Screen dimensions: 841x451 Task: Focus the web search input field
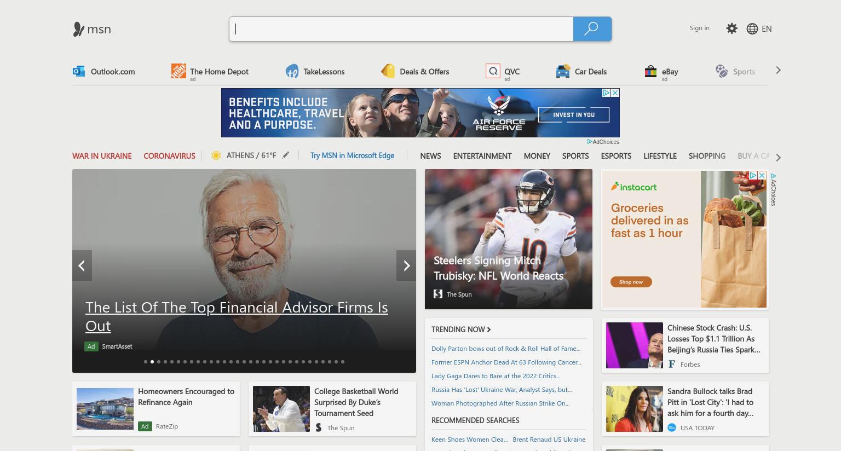tap(401, 29)
